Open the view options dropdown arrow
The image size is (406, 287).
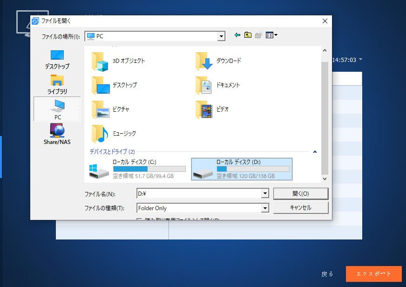[x=276, y=35]
